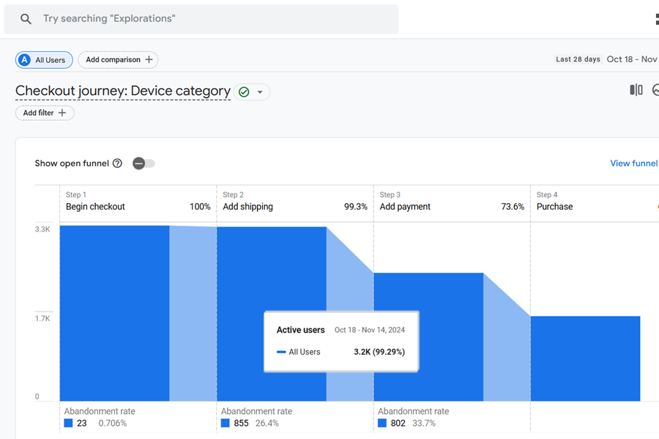Click the 1.7K y-axis label
The height and width of the screenshot is (439, 659).
42,318
